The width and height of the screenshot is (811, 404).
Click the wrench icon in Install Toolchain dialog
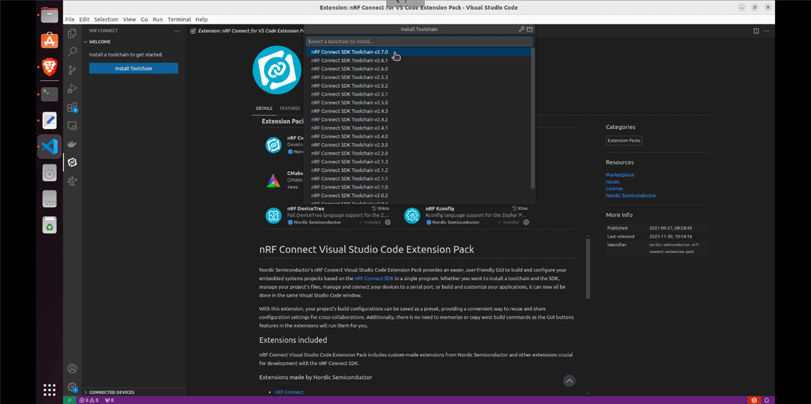click(521, 29)
